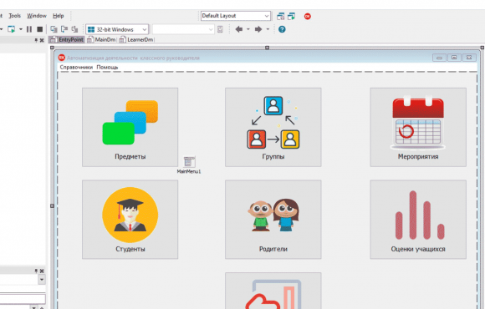The height and width of the screenshot is (309, 485).
Task: Click the Back navigation arrow icon
Action: click(x=239, y=29)
